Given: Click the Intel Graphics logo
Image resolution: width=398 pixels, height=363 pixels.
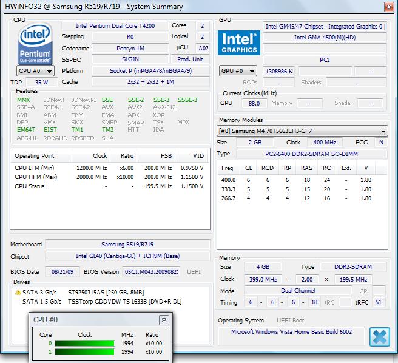Looking at the screenshot, I should 239,43.
